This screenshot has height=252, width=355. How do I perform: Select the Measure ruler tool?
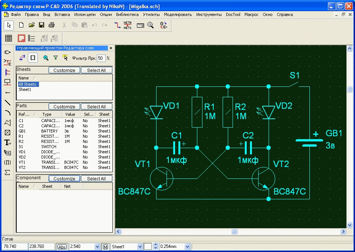click(x=140, y=25)
